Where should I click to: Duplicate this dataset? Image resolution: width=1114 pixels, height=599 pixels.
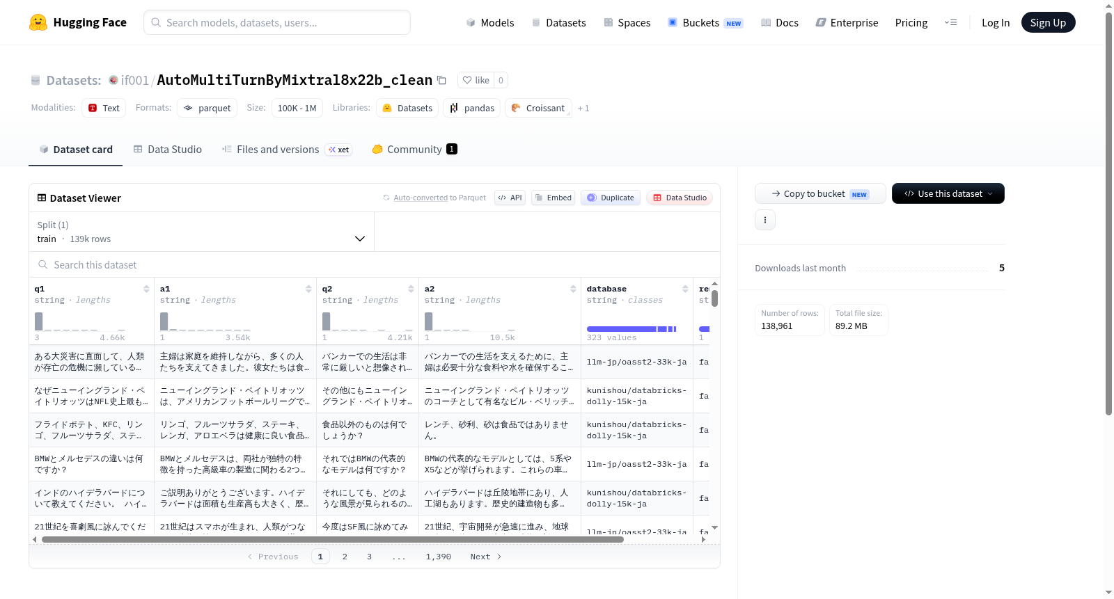(611, 198)
